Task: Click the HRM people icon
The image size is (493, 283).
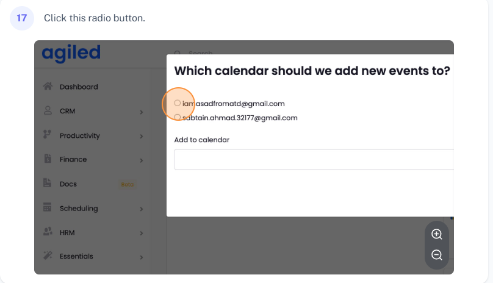Action: click(48, 232)
